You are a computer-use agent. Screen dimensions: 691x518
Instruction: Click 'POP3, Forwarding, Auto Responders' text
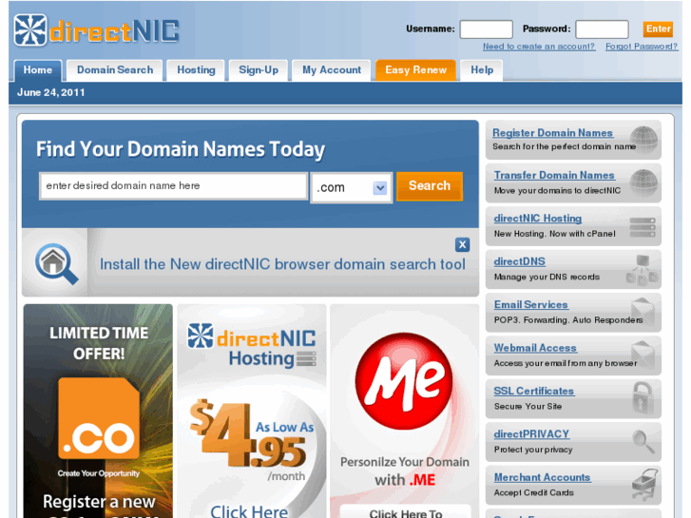click(x=568, y=320)
